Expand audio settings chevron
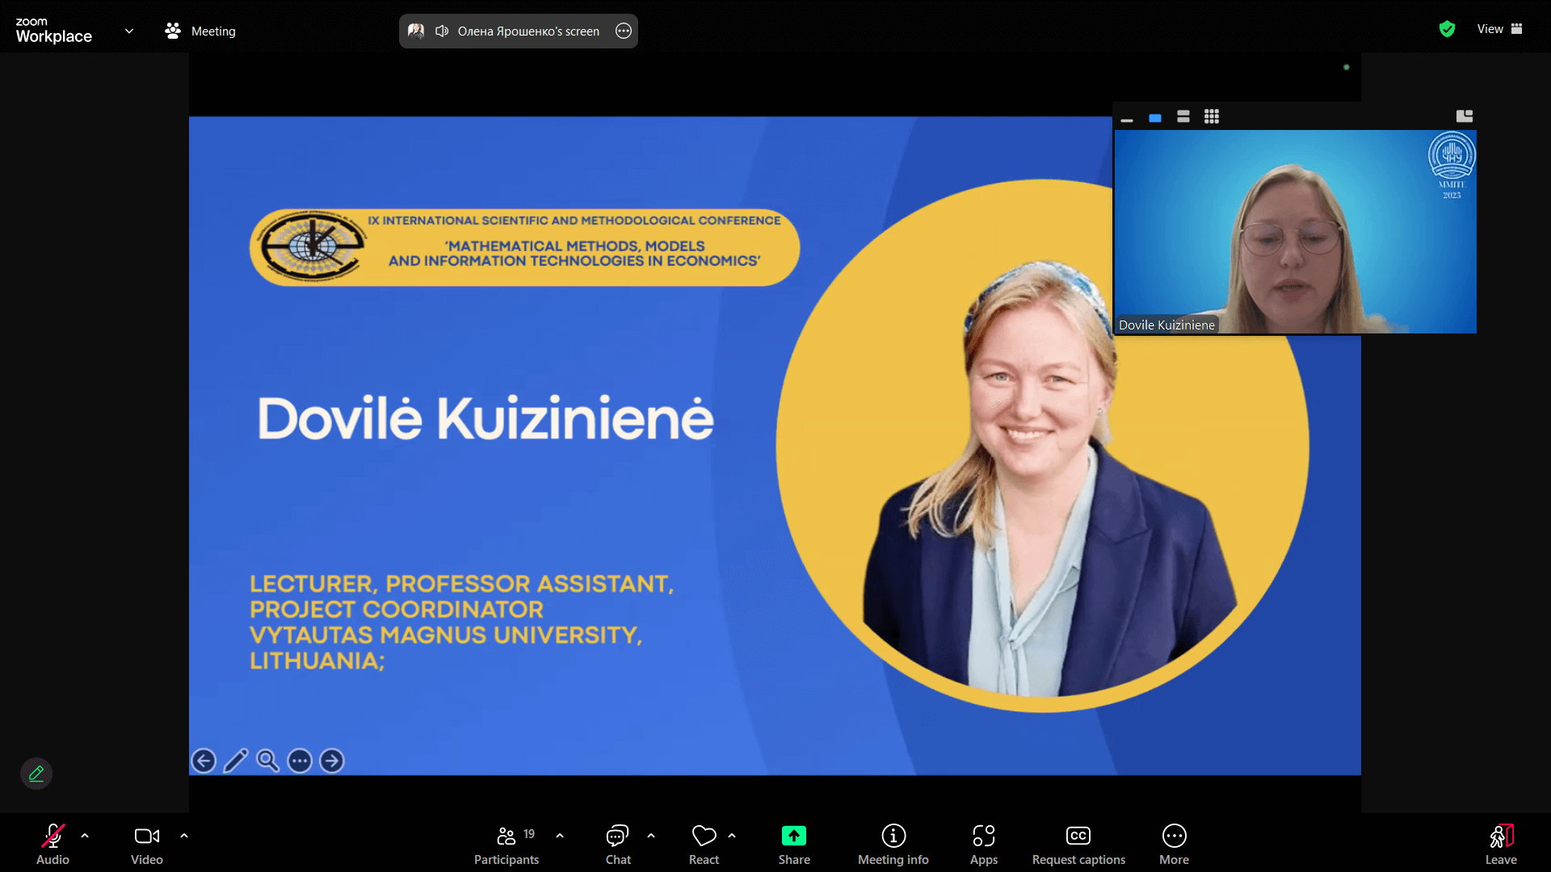Image resolution: width=1551 pixels, height=872 pixels. tap(85, 836)
